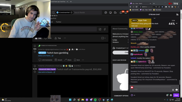Open the weather widget on taskbar

pos(6,100)
